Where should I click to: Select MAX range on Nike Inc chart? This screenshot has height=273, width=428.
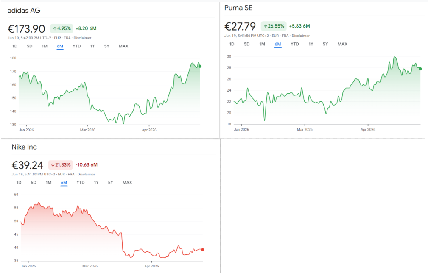(x=127, y=182)
